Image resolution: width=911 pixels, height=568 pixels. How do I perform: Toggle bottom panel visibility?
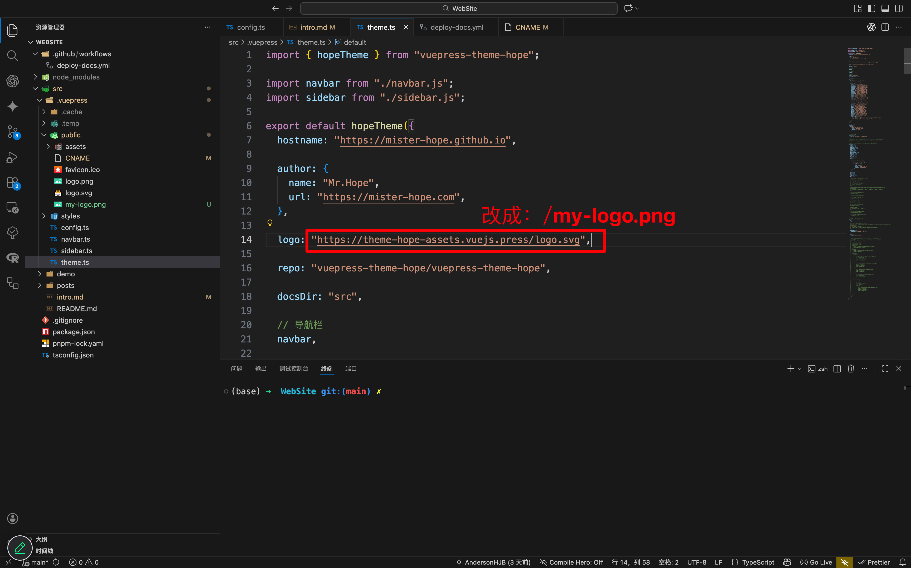point(885,8)
